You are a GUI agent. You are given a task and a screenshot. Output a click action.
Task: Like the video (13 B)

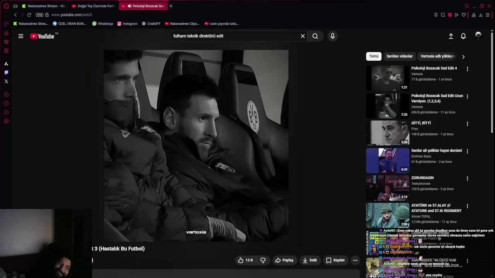(246, 260)
